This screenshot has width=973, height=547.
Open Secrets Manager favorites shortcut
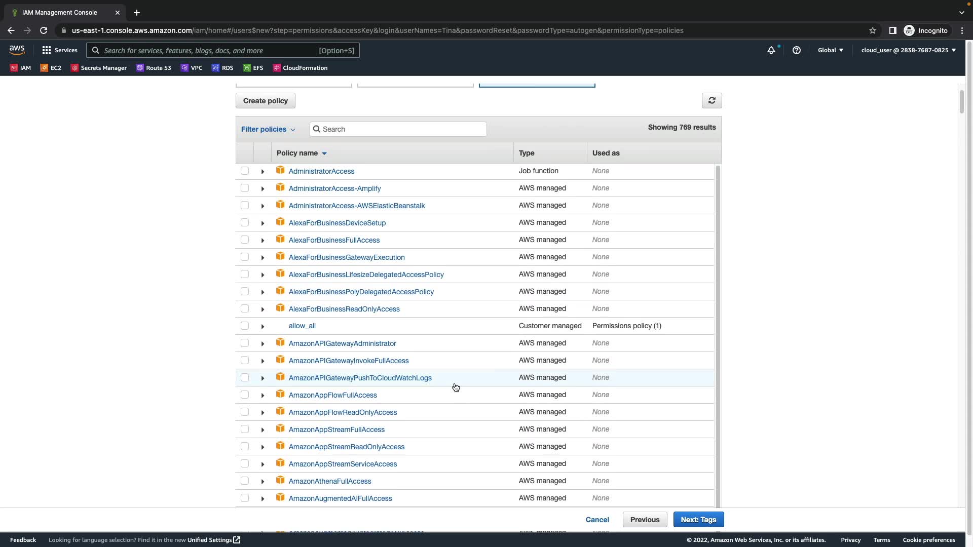click(x=99, y=68)
